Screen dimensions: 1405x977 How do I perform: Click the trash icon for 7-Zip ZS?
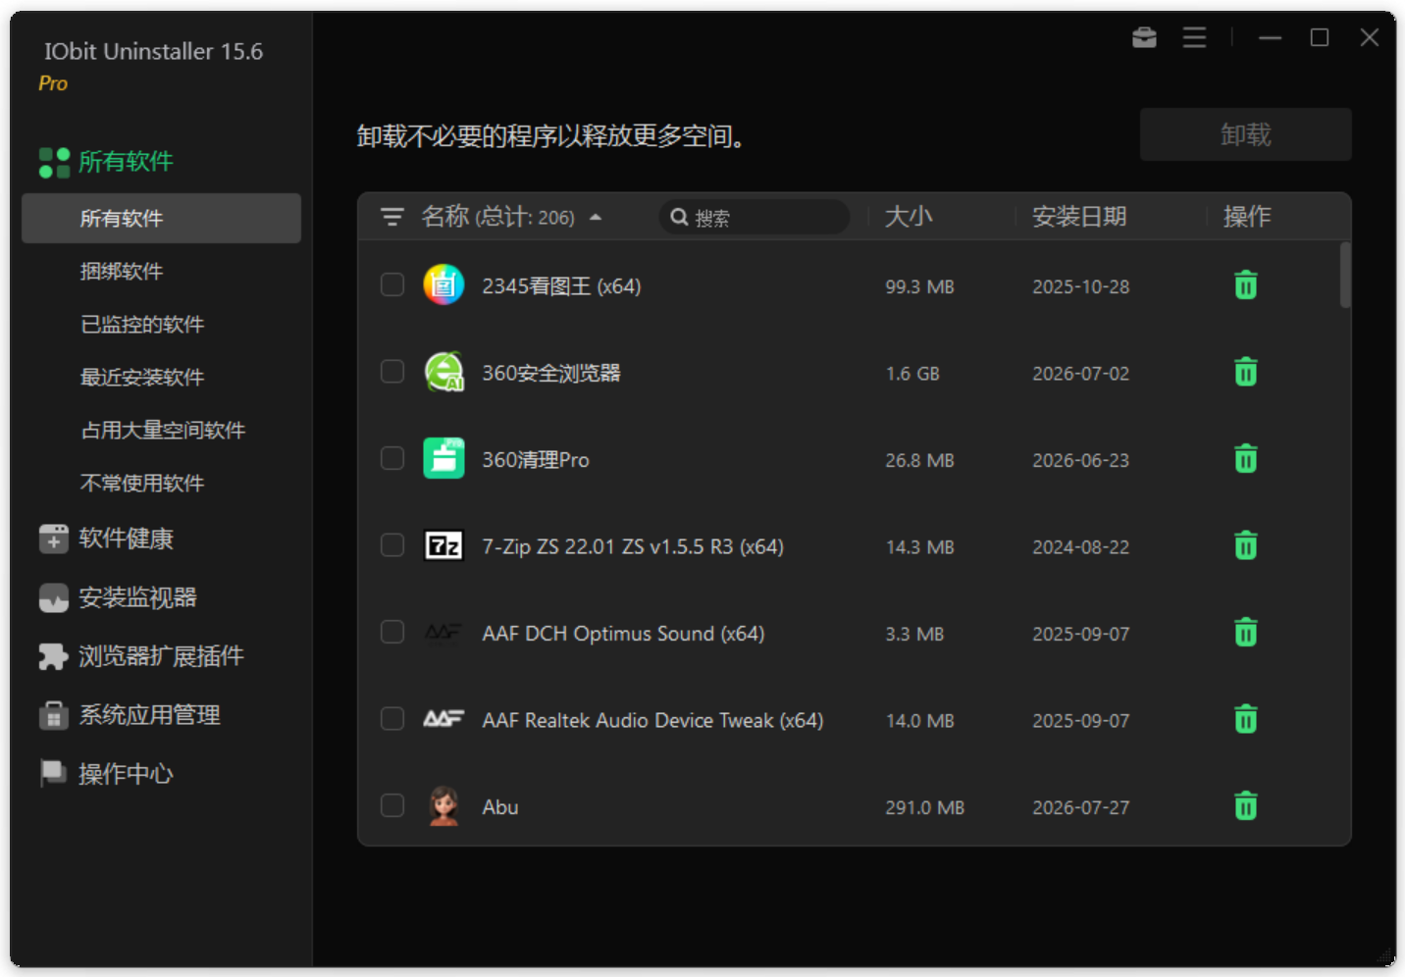pos(1245,545)
